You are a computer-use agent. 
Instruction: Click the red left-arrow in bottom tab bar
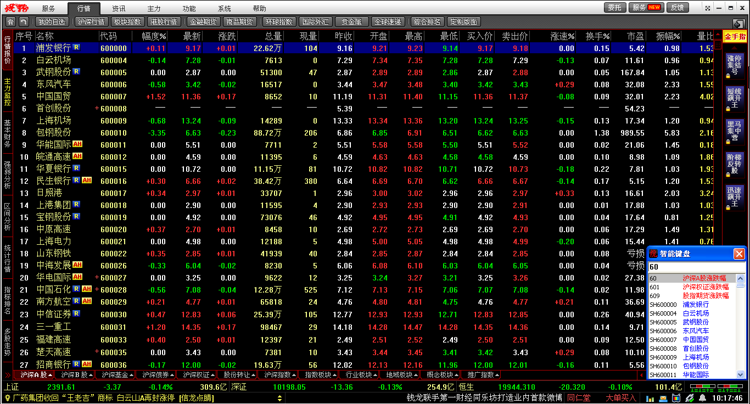(642, 375)
